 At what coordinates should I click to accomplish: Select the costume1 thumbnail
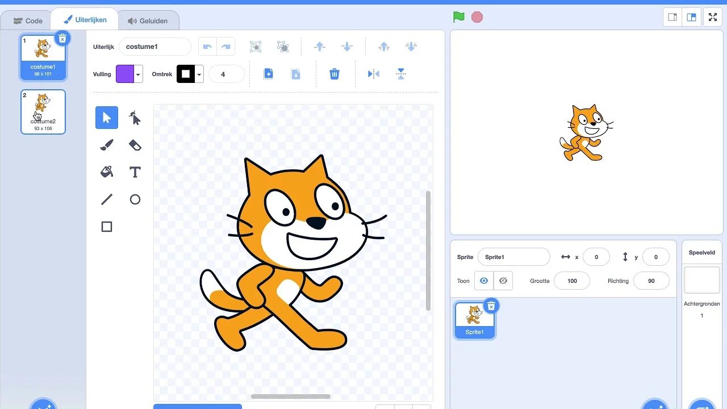coord(43,57)
